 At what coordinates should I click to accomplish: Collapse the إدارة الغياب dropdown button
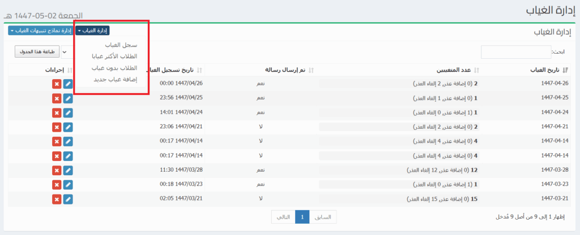[x=92, y=31]
